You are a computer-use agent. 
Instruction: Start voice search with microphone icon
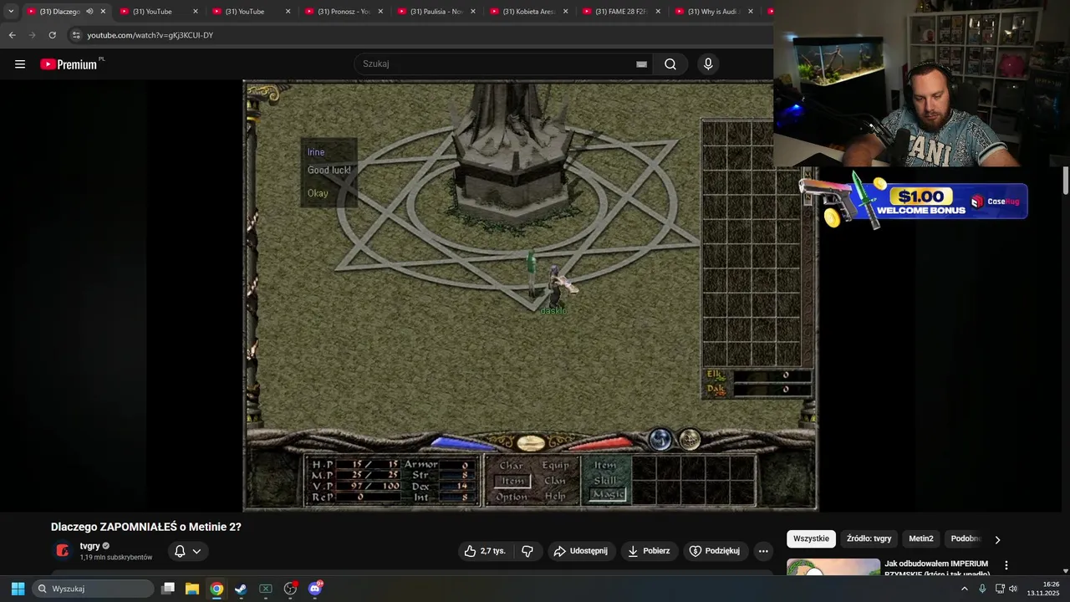[x=708, y=64]
